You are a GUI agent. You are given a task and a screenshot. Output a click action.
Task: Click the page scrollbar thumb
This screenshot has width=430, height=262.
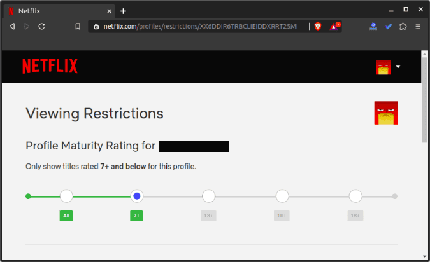click(x=425, y=100)
